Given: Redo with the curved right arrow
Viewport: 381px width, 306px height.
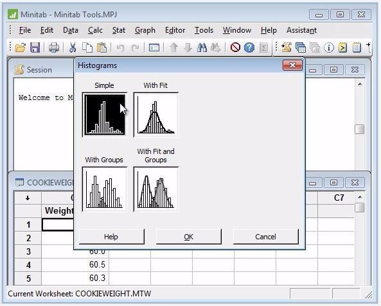Looking at the screenshot, I should [135, 47].
